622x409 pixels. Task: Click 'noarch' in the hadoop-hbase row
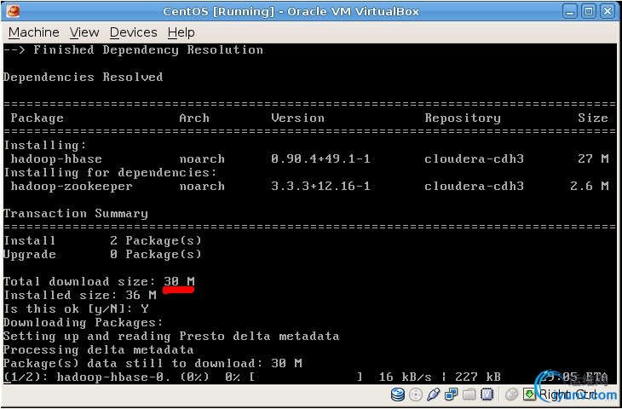[x=202, y=159]
